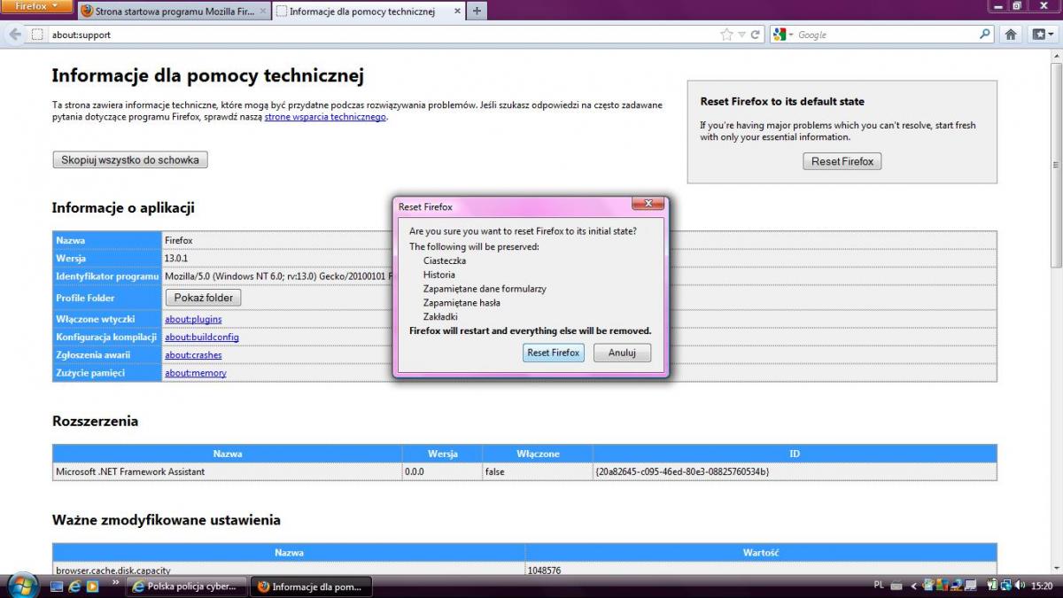Click the 15:20 system clock
This screenshot has width=1063, height=598.
pos(1042,586)
